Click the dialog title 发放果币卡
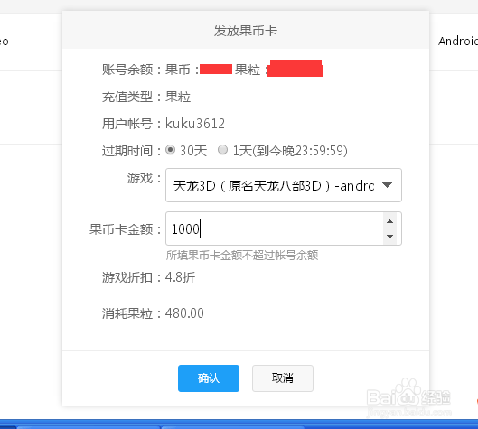This screenshot has width=478, height=429. click(246, 31)
